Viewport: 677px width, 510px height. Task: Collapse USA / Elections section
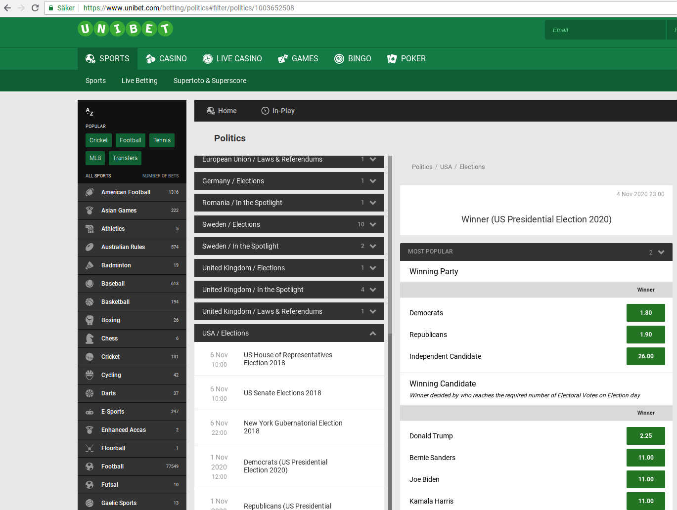click(x=289, y=333)
